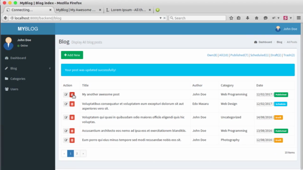Edit the 'My another awesome post' row
The image size is (303, 170).
point(66,94)
